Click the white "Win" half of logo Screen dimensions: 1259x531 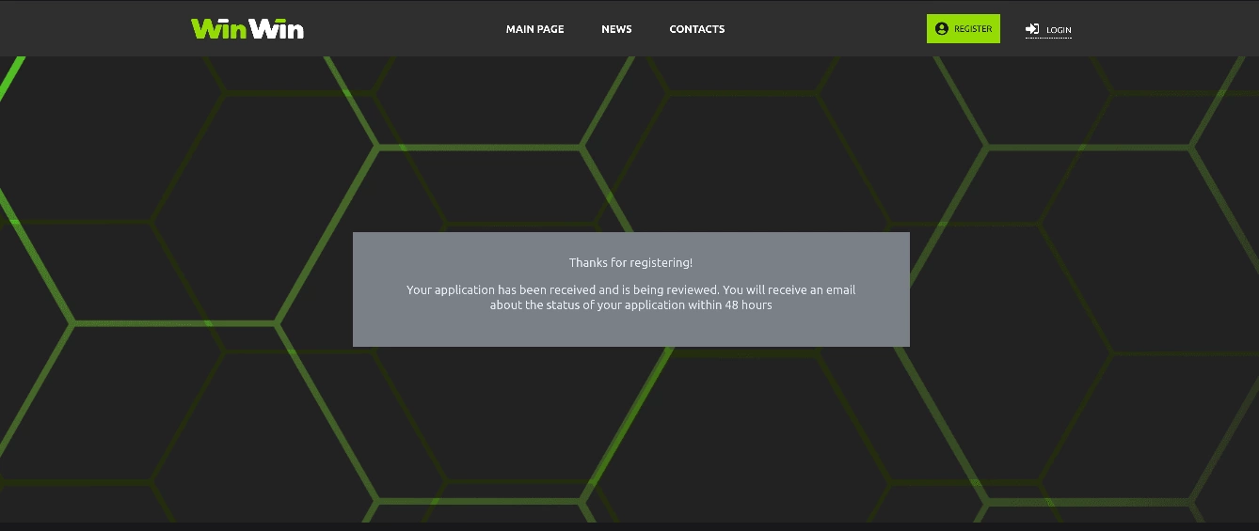pos(277,29)
